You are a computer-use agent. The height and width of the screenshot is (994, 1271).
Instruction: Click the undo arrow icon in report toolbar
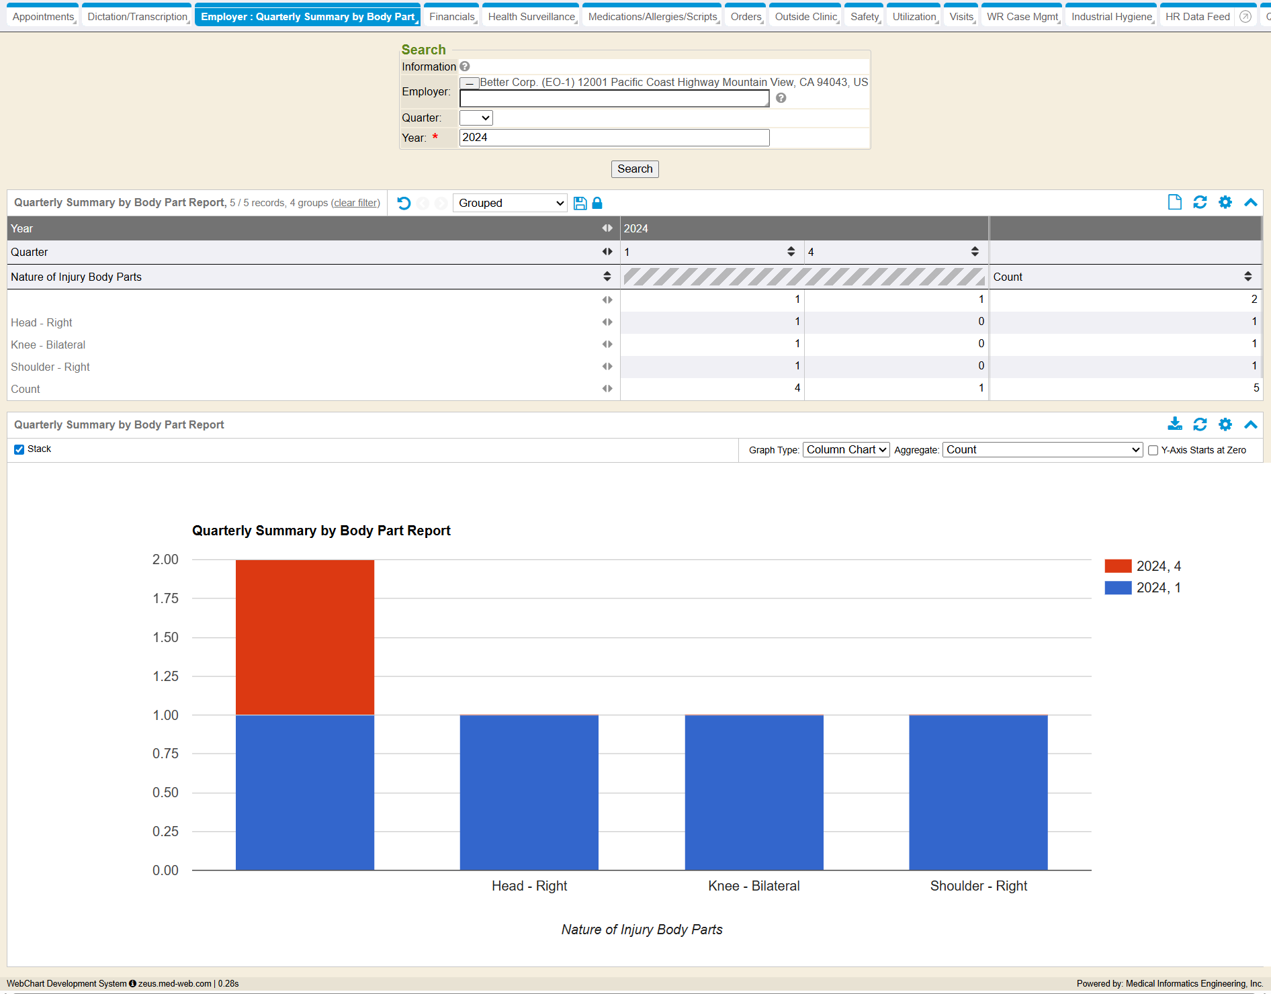click(404, 203)
